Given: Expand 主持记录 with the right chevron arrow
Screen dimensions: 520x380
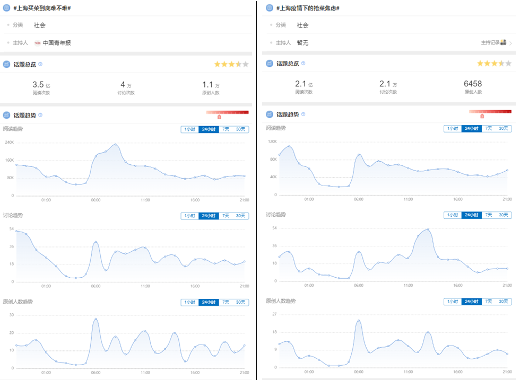Looking at the screenshot, I should (510, 43).
